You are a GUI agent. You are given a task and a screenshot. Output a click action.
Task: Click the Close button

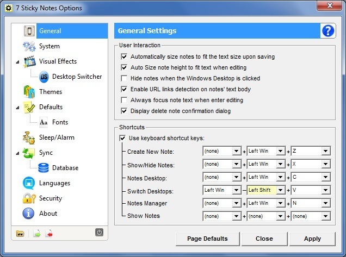(x=264, y=239)
